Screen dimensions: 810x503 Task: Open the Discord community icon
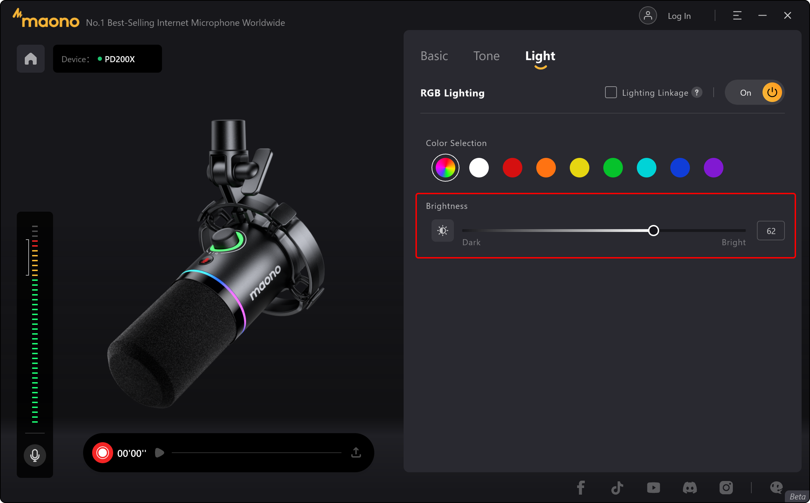(690, 488)
